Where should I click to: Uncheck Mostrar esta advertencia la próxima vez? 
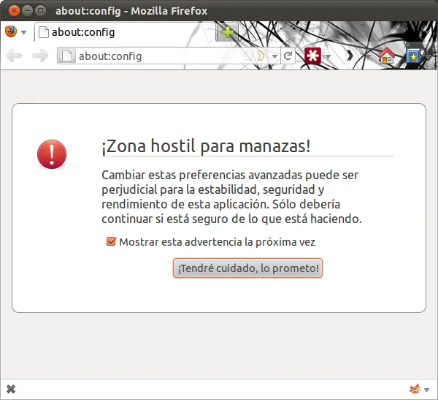click(111, 241)
